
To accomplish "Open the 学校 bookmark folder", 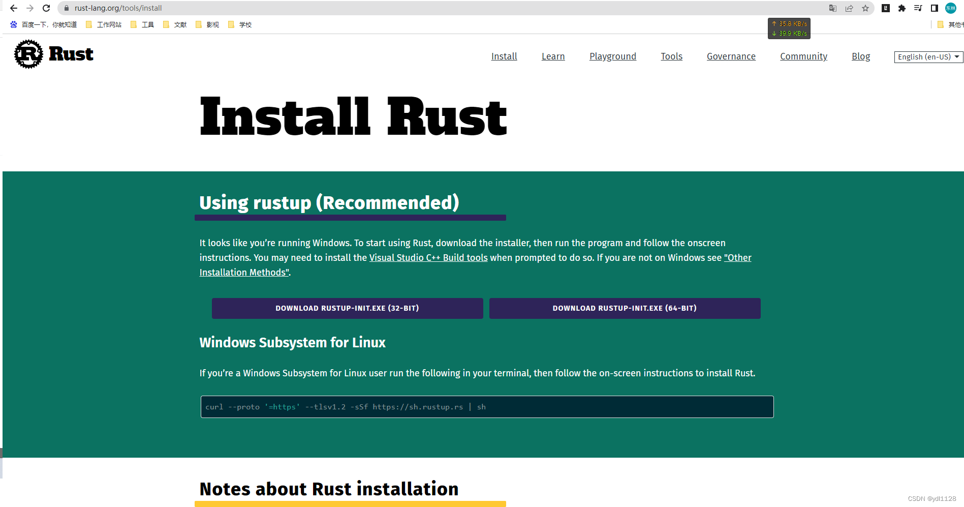I will point(240,24).
